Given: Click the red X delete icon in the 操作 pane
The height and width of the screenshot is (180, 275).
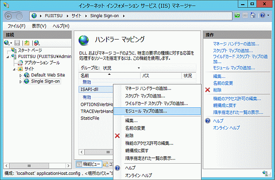Looking at the screenshot, I should [208, 90].
